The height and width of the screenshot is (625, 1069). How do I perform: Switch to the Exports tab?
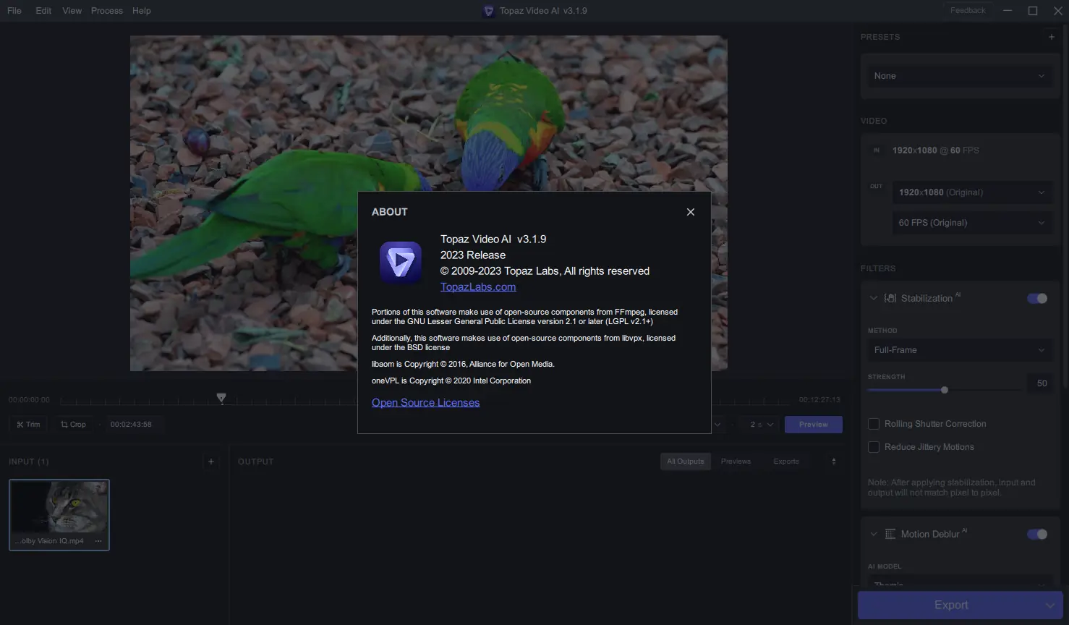pyautogui.click(x=786, y=462)
